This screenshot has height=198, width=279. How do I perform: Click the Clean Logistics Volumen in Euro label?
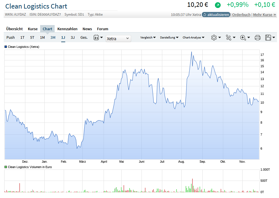point(30,167)
